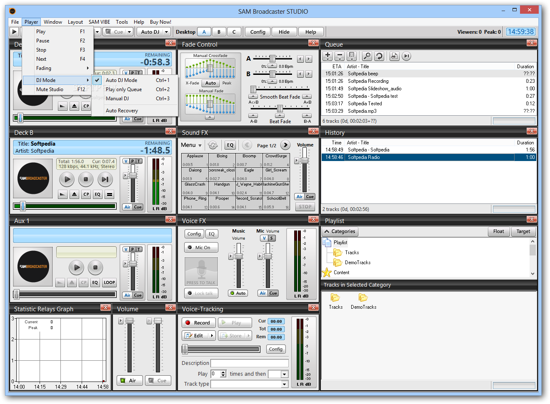Go to previous Sound FX page
Image resolution: width=550 pixels, height=404 pixels.
[247, 145]
